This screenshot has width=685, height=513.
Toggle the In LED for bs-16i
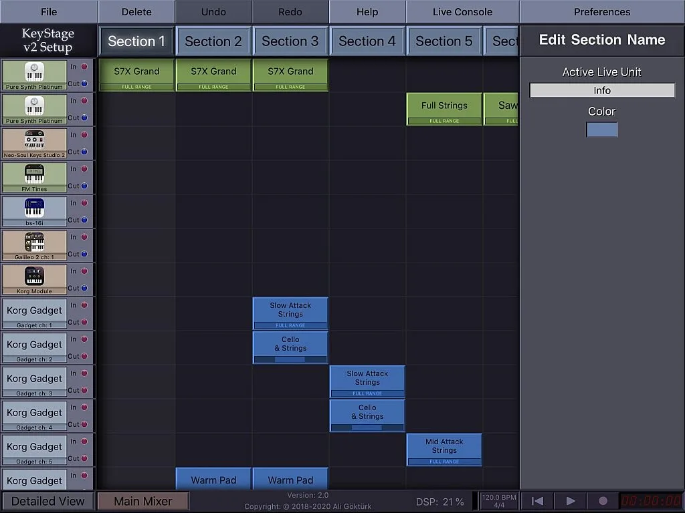85,203
